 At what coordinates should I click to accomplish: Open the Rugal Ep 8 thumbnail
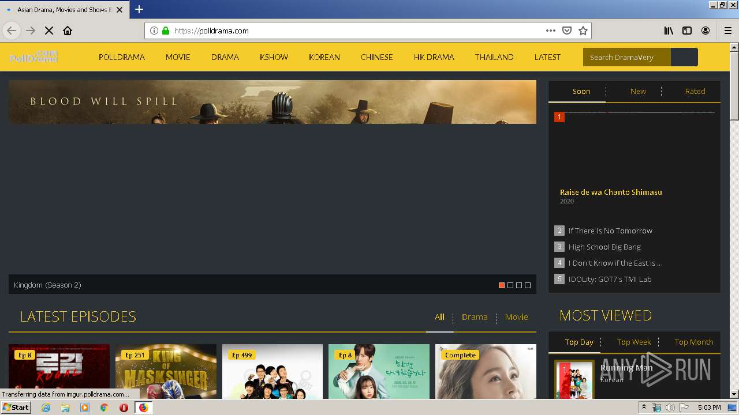(59, 371)
